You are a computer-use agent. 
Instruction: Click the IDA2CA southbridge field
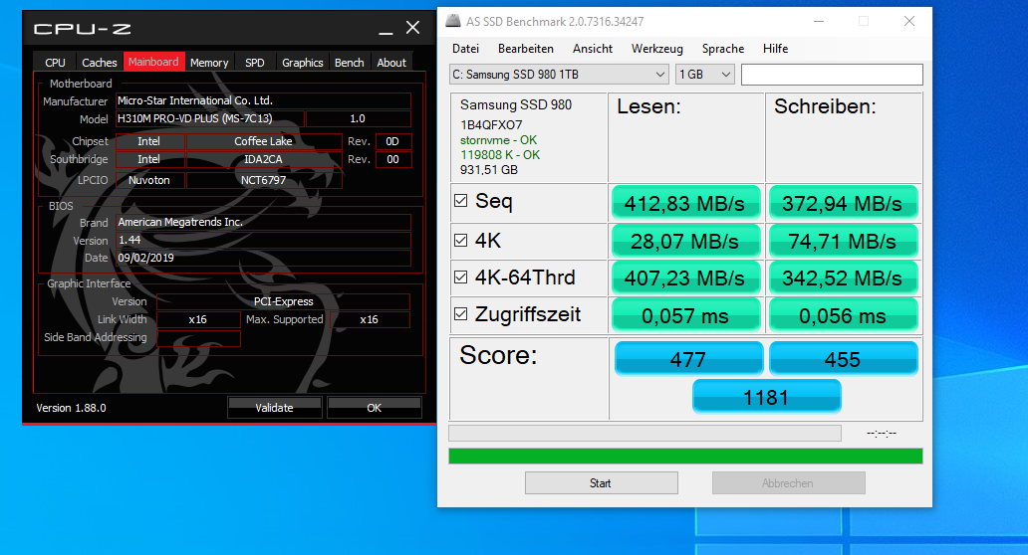coord(264,160)
